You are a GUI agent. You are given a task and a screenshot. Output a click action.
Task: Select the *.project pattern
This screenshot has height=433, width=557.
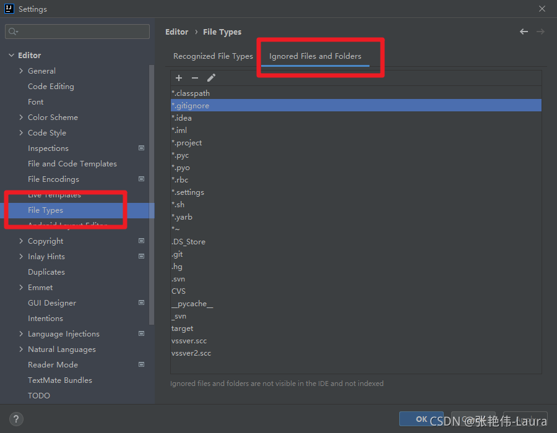356,143
